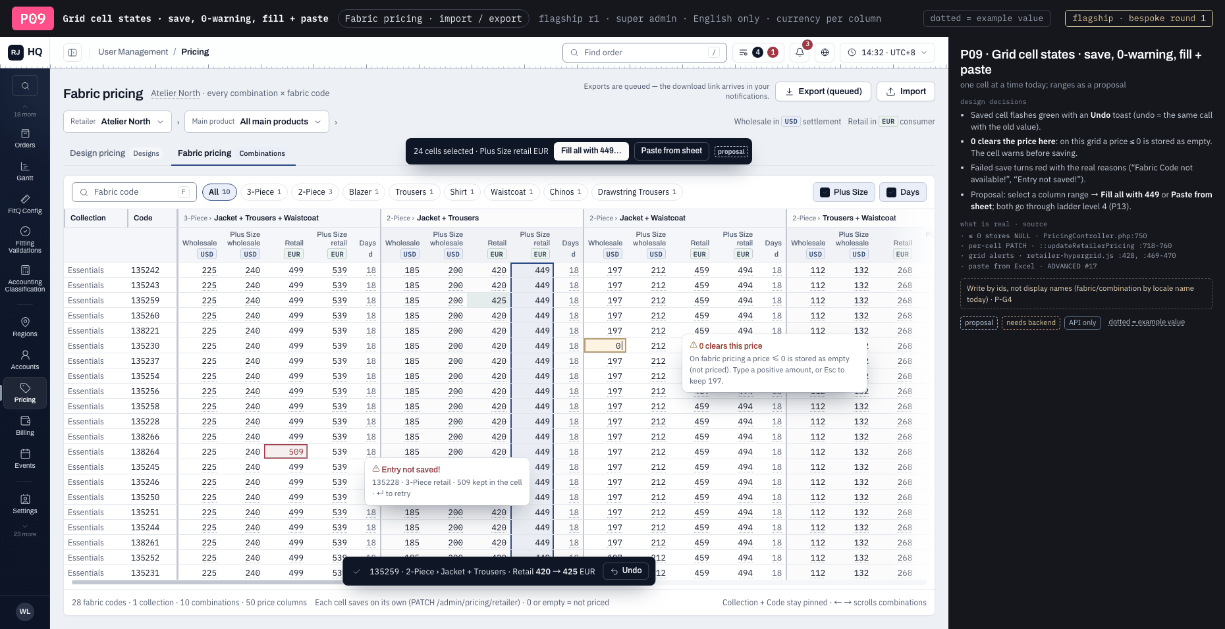Open Billing in the sidebar

[x=25, y=426]
